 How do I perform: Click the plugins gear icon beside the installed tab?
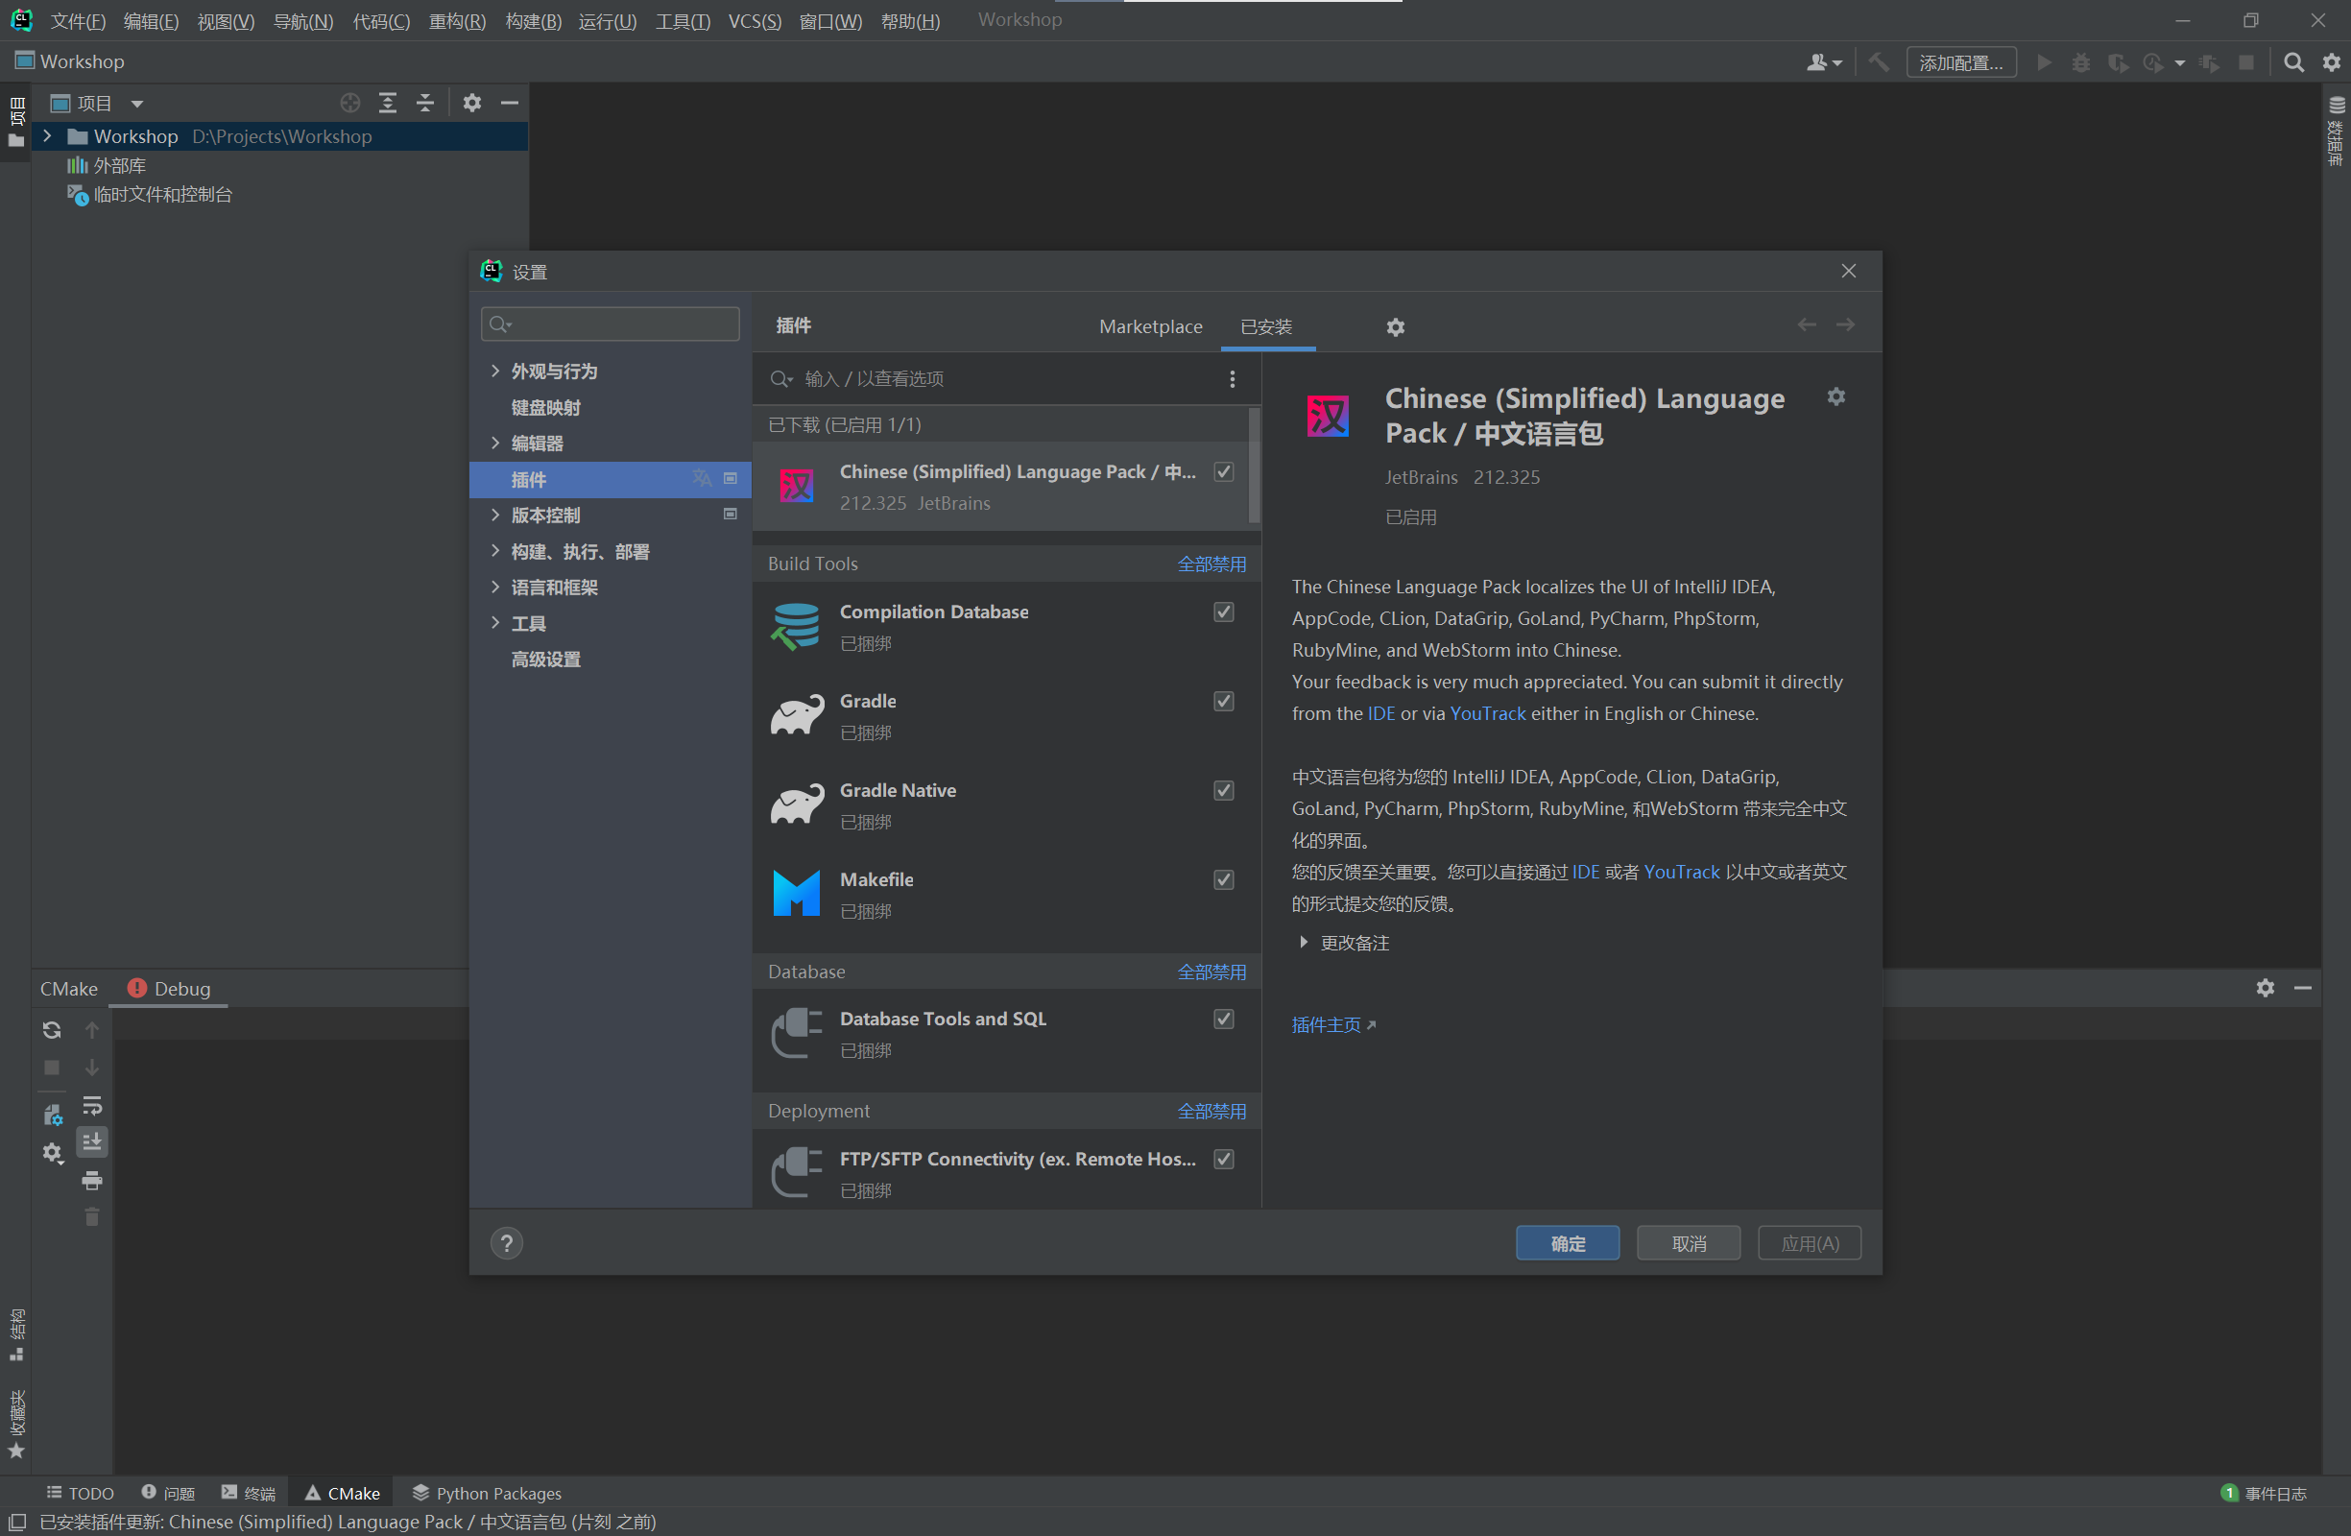pyautogui.click(x=1395, y=327)
